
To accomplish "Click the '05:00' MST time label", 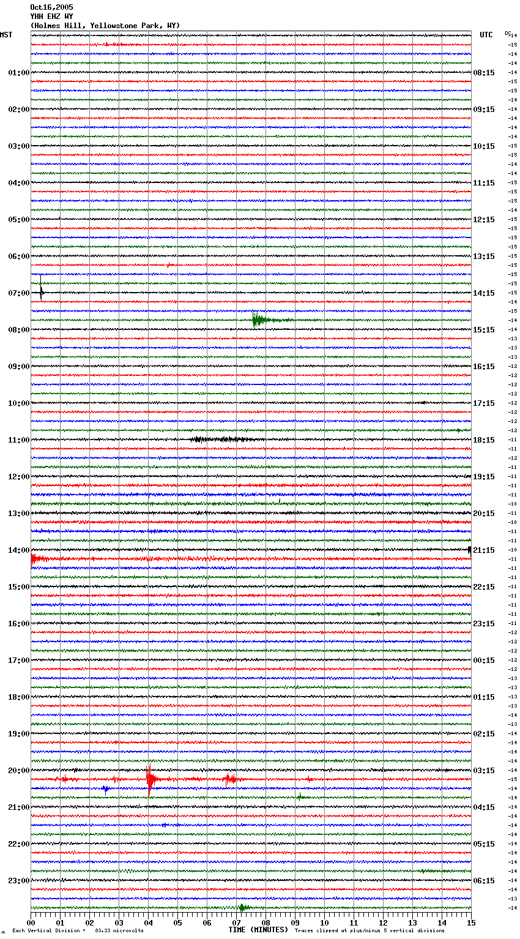I will pyautogui.click(x=19, y=220).
